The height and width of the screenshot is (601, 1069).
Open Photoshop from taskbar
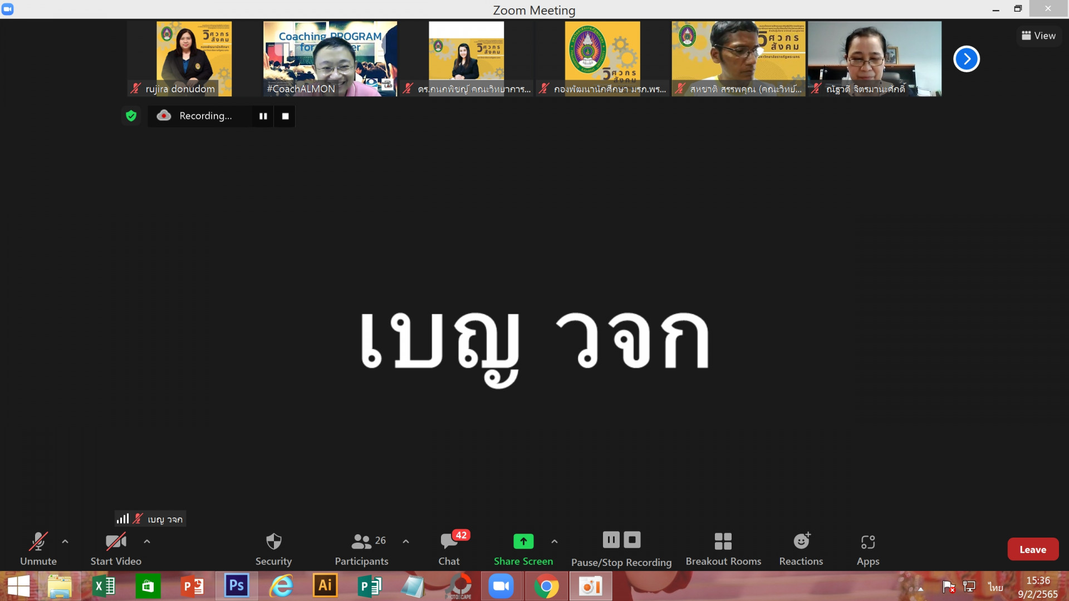[237, 587]
